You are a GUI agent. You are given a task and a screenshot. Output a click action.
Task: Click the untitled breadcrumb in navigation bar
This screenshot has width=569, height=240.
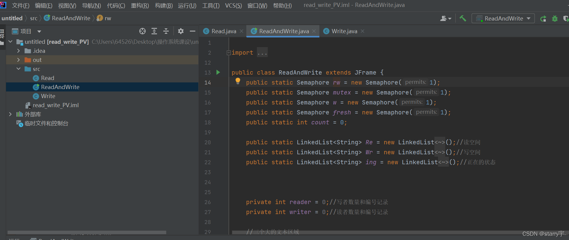12,18
